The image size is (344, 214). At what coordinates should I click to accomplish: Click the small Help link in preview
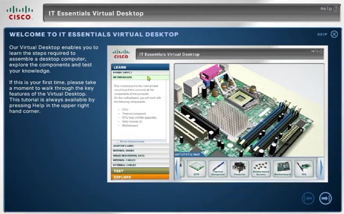(317, 51)
